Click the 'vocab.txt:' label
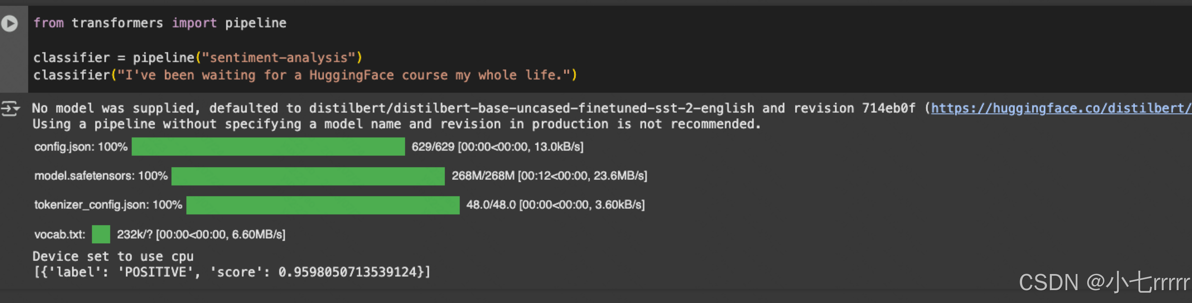Image resolution: width=1192 pixels, height=303 pixels. click(60, 235)
